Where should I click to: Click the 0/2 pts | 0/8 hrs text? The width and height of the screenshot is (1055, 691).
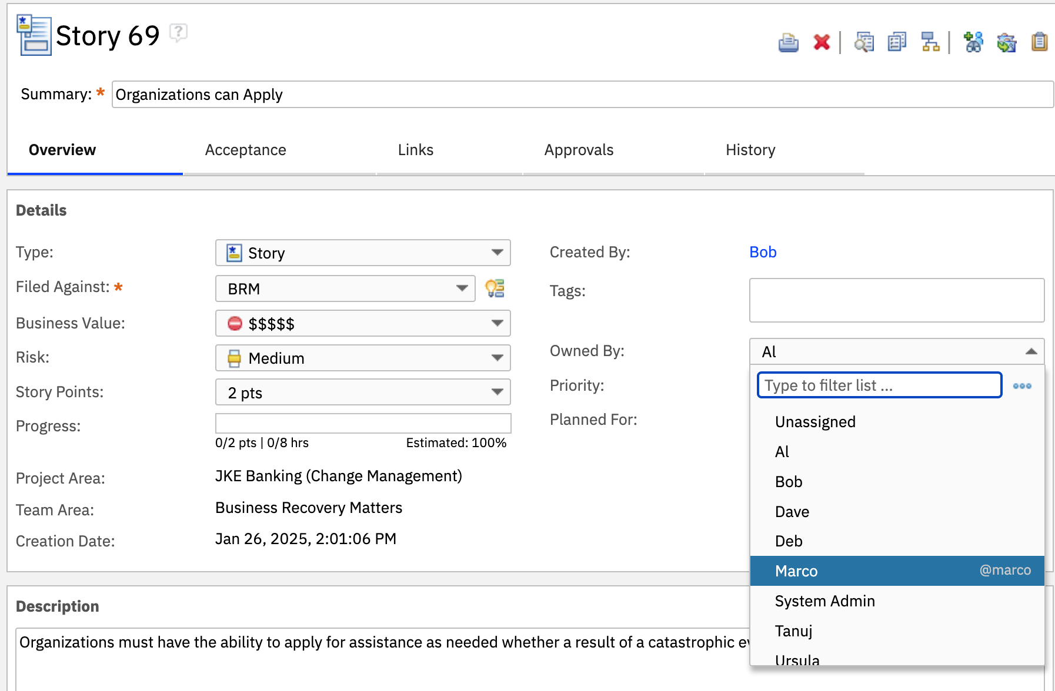[x=262, y=443]
